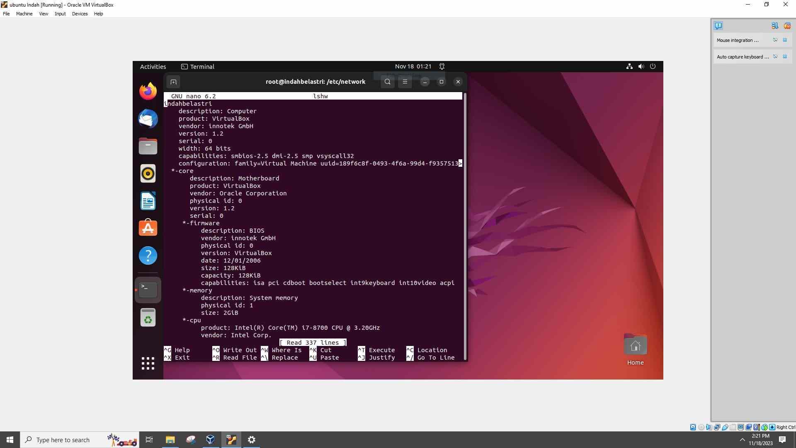
Task: Click the volume icon in Ubuntu top bar
Action: point(641,66)
